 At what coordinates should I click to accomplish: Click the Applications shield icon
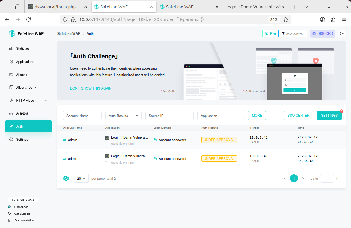(11, 62)
